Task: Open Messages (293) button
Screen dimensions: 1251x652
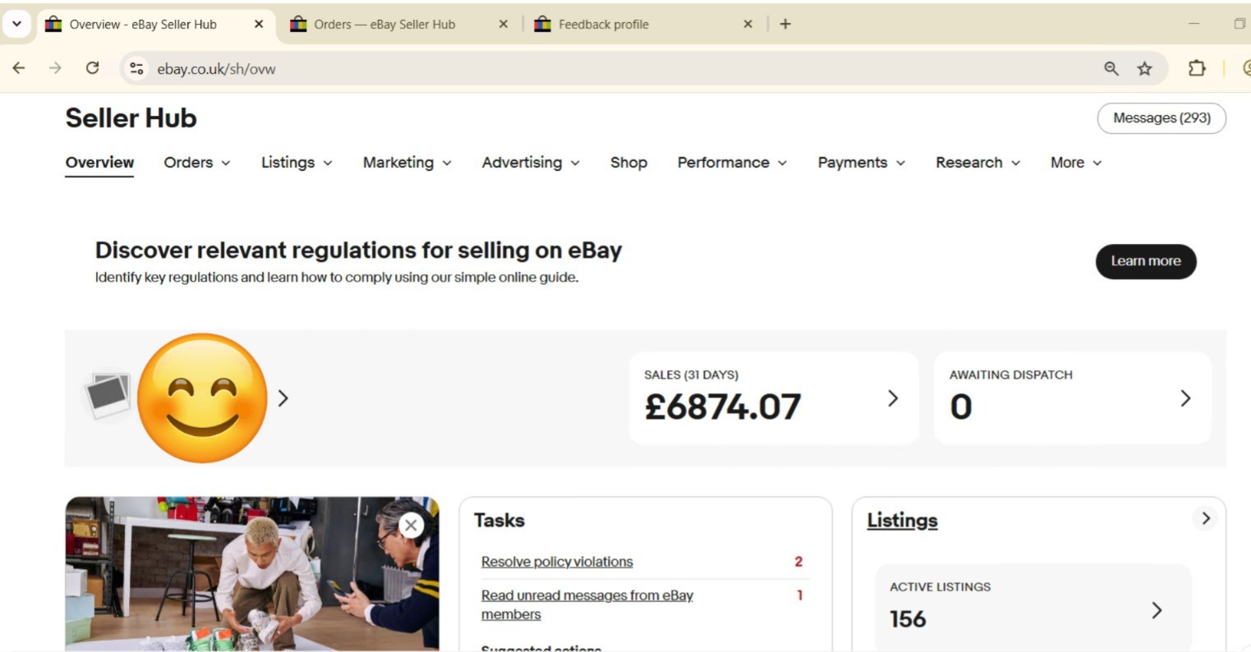Action: click(1161, 118)
